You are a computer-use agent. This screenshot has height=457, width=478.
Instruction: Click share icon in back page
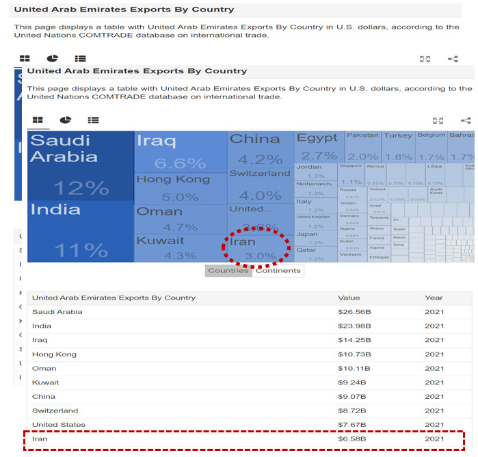453,59
